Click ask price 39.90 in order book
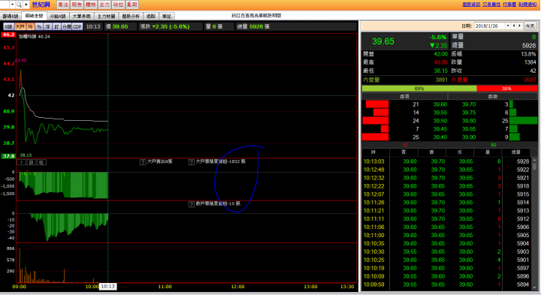 tap(469, 137)
